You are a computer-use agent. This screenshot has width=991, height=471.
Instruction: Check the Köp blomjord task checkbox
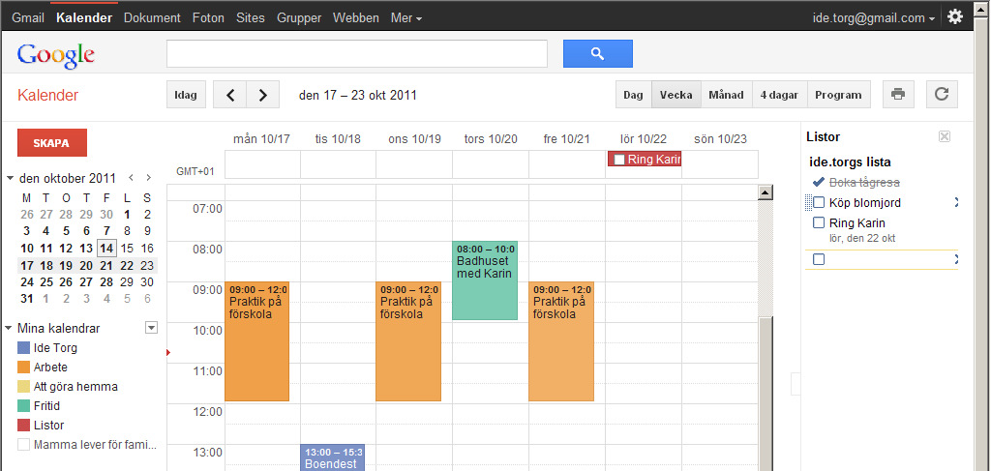pyautogui.click(x=819, y=202)
